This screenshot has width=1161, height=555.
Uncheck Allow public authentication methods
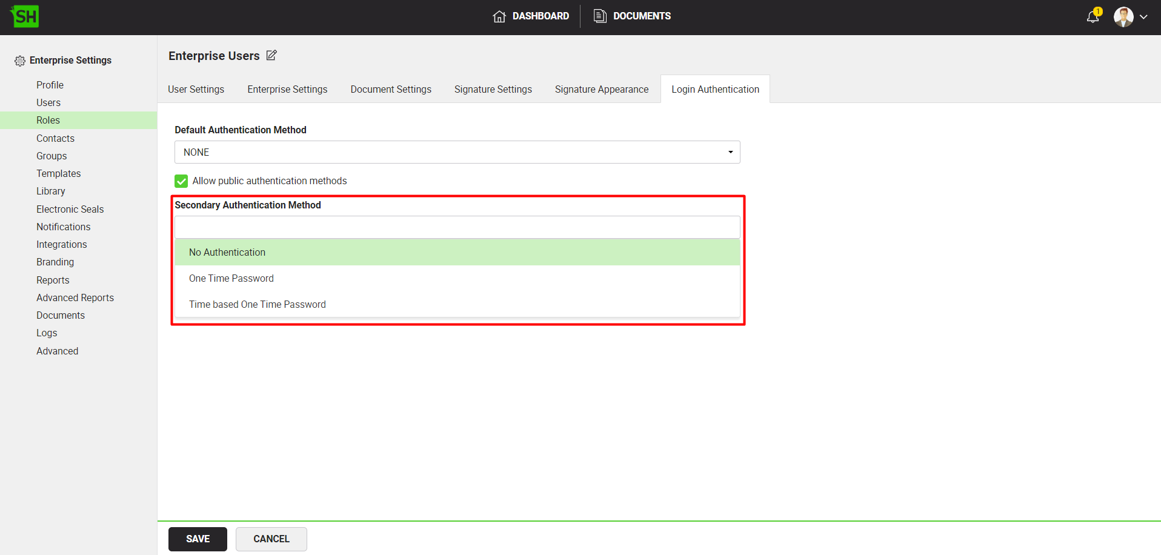pyautogui.click(x=181, y=181)
